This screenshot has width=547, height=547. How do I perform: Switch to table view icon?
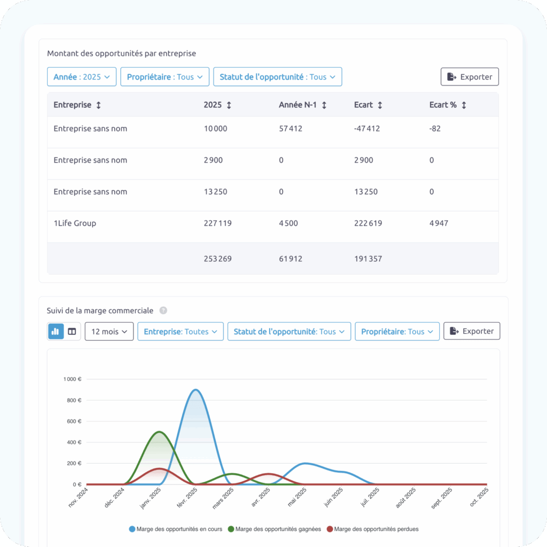pos(72,331)
